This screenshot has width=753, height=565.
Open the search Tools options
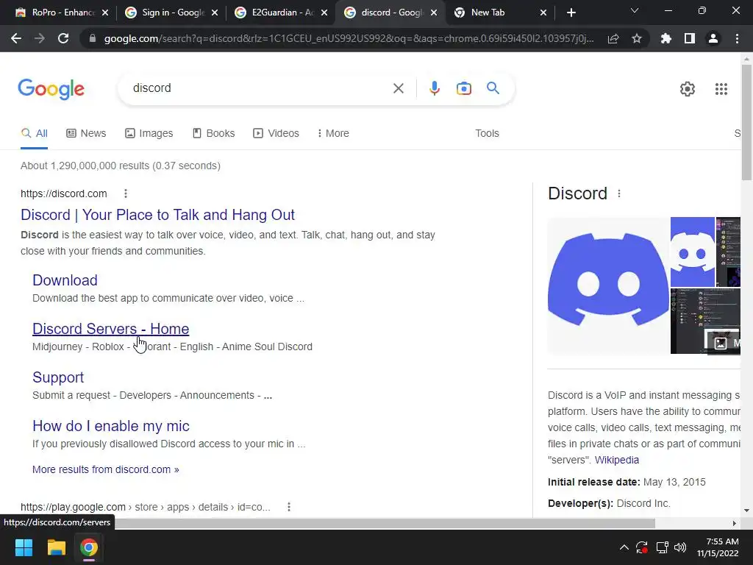tap(487, 134)
